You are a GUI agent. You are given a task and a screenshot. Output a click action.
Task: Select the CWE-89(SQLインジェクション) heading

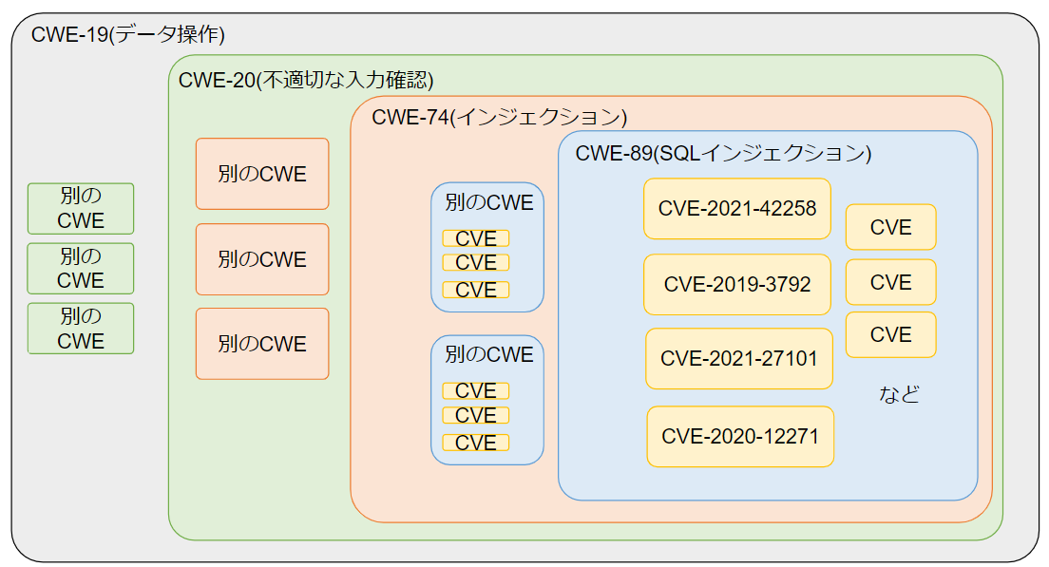(x=723, y=153)
